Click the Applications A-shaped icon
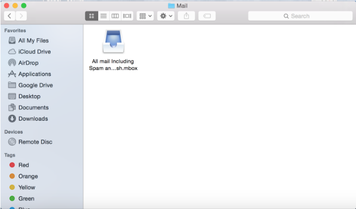This screenshot has width=356, height=209. pos(12,74)
